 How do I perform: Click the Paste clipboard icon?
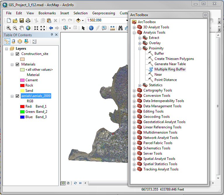coord(49,20)
